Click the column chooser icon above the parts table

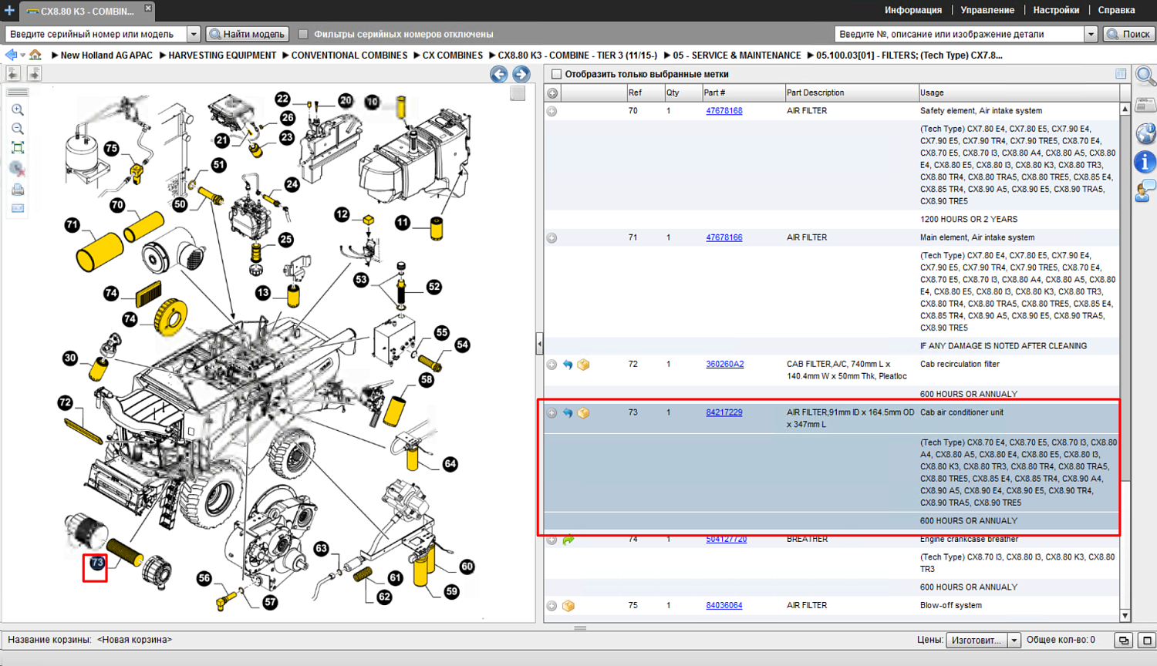coord(1121,74)
